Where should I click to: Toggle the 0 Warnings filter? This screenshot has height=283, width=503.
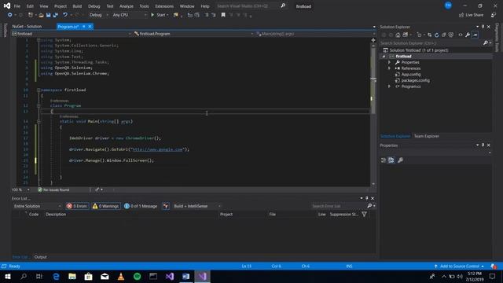106,206
